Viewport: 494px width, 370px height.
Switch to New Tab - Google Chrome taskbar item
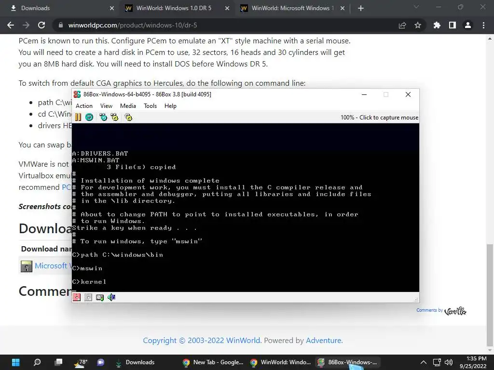(x=213, y=362)
